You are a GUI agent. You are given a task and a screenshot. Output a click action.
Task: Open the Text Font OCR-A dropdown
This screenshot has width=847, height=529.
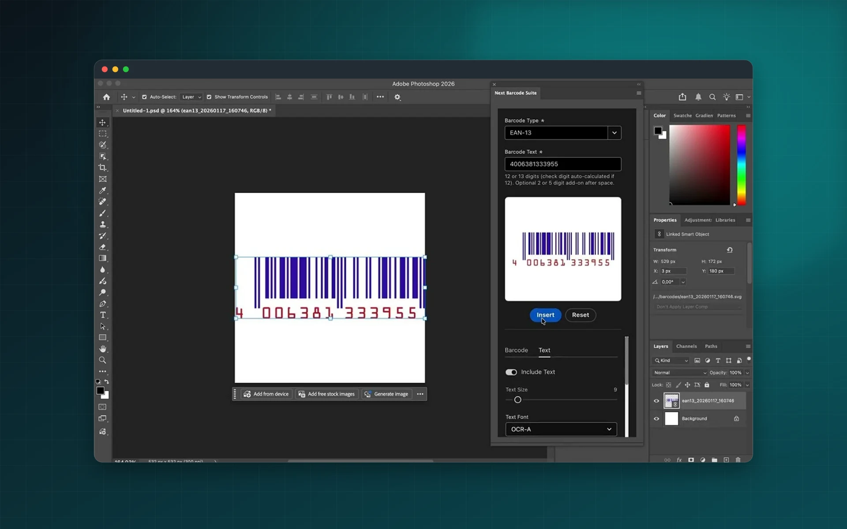[x=561, y=429]
